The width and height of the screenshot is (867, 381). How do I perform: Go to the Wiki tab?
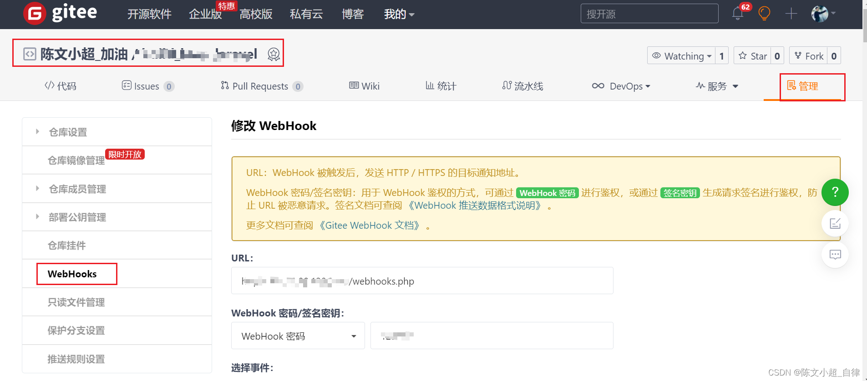364,86
